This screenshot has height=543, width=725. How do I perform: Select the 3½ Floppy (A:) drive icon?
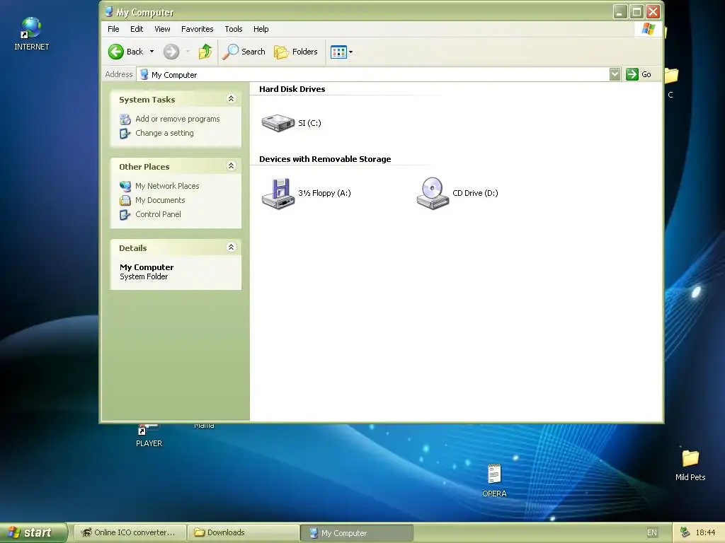pos(278,194)
